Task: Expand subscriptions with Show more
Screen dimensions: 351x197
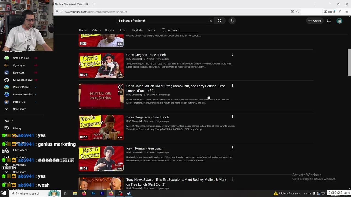Action: coord(19,109)
